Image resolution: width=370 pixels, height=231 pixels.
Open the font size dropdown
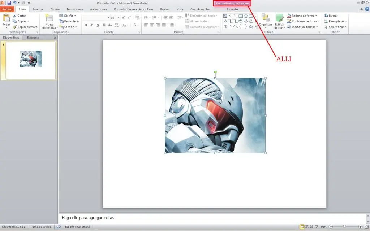(x=119, y=18)
